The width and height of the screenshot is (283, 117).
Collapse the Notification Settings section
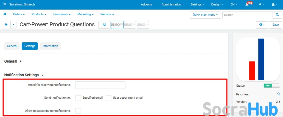click(24, 75)
